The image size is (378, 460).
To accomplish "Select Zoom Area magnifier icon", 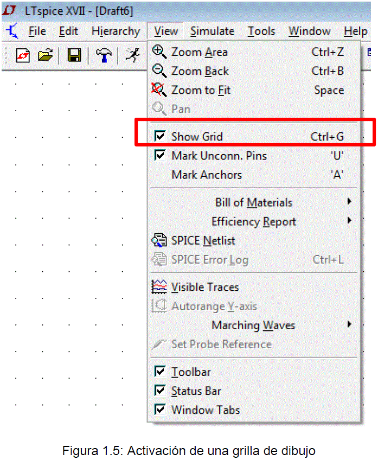I will (x=159, y=52).
